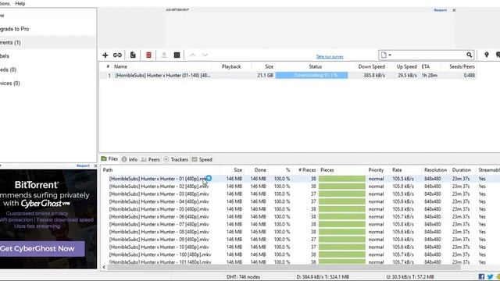Sort files by Priority column header
500x281 pixels.
click(x=376, y=170)
